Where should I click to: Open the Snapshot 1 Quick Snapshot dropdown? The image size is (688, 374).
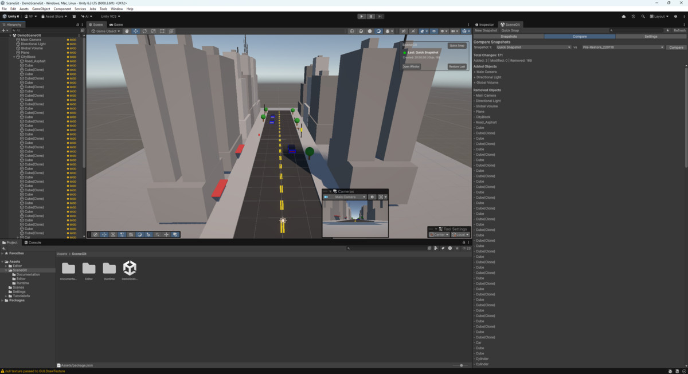532,48
